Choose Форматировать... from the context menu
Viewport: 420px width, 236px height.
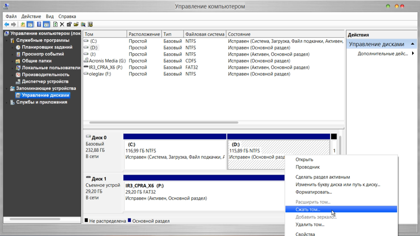[314, 192]
